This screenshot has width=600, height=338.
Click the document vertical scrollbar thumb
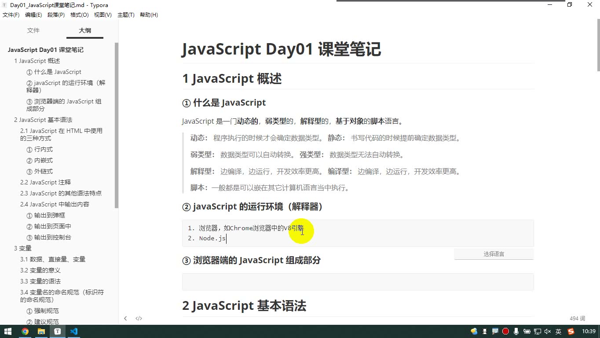tap(598, 45)
